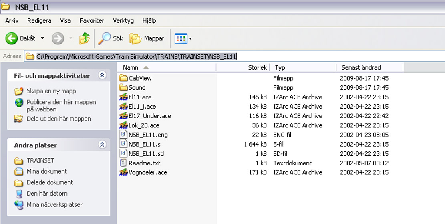The width and height of the screenshot is (445, 224).
Task: Open the Hjälp menu
Action: coord(149,21)
